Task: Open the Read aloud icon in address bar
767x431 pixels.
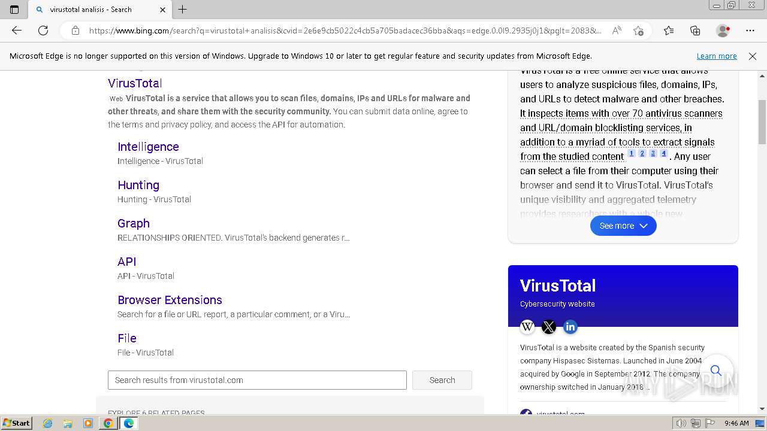Action: 616,31
